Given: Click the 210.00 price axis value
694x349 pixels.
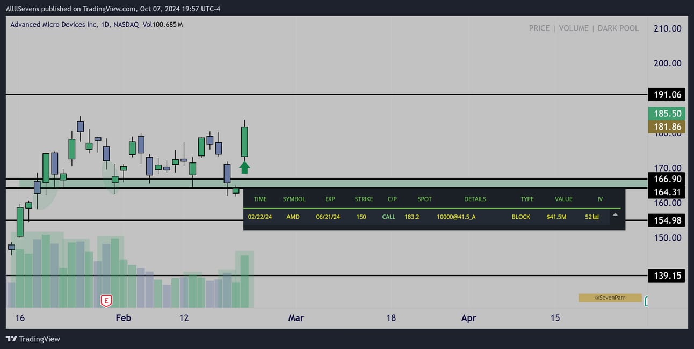Looking at the screenshot, I should (x=667, y=28).
